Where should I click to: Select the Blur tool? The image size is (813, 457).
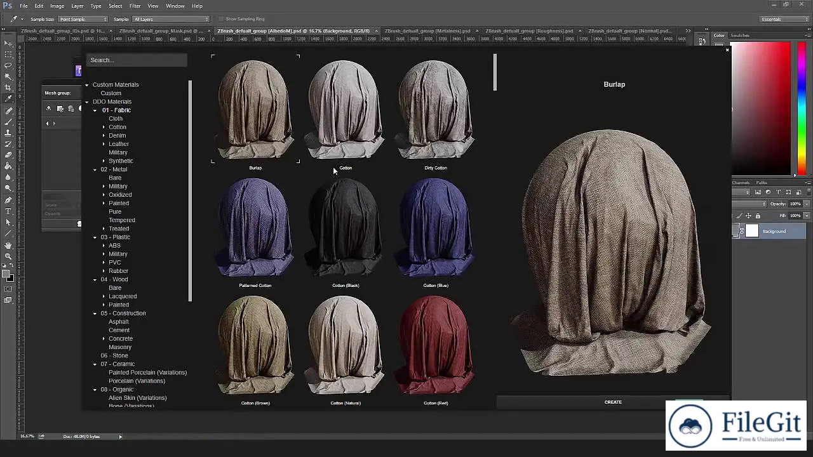pyautogui.click(x=8, y=177)
